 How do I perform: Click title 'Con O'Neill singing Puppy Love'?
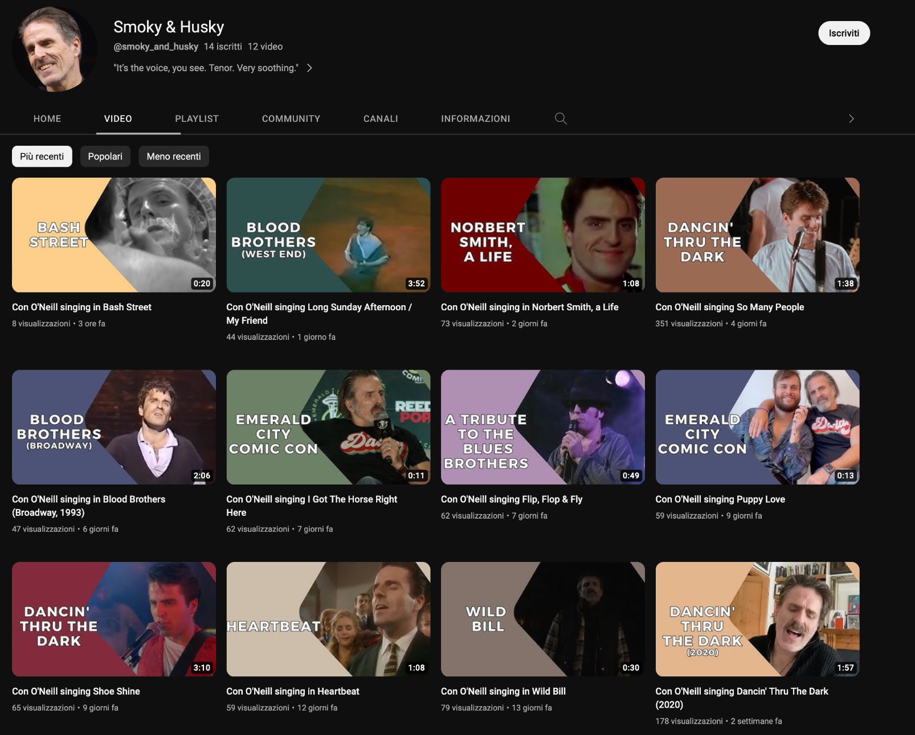tap(720, 499)
